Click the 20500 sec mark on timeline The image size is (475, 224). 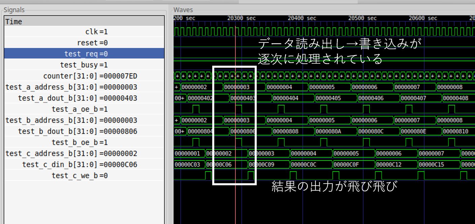[x=362, y=18]
